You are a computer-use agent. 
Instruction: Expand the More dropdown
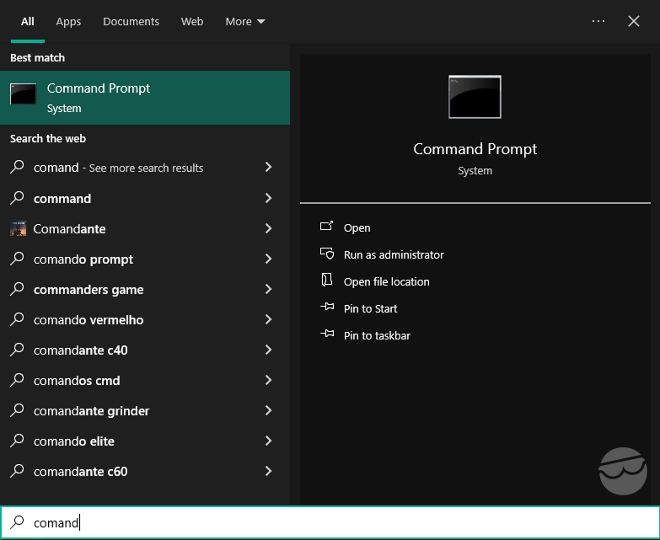point(245,21)
